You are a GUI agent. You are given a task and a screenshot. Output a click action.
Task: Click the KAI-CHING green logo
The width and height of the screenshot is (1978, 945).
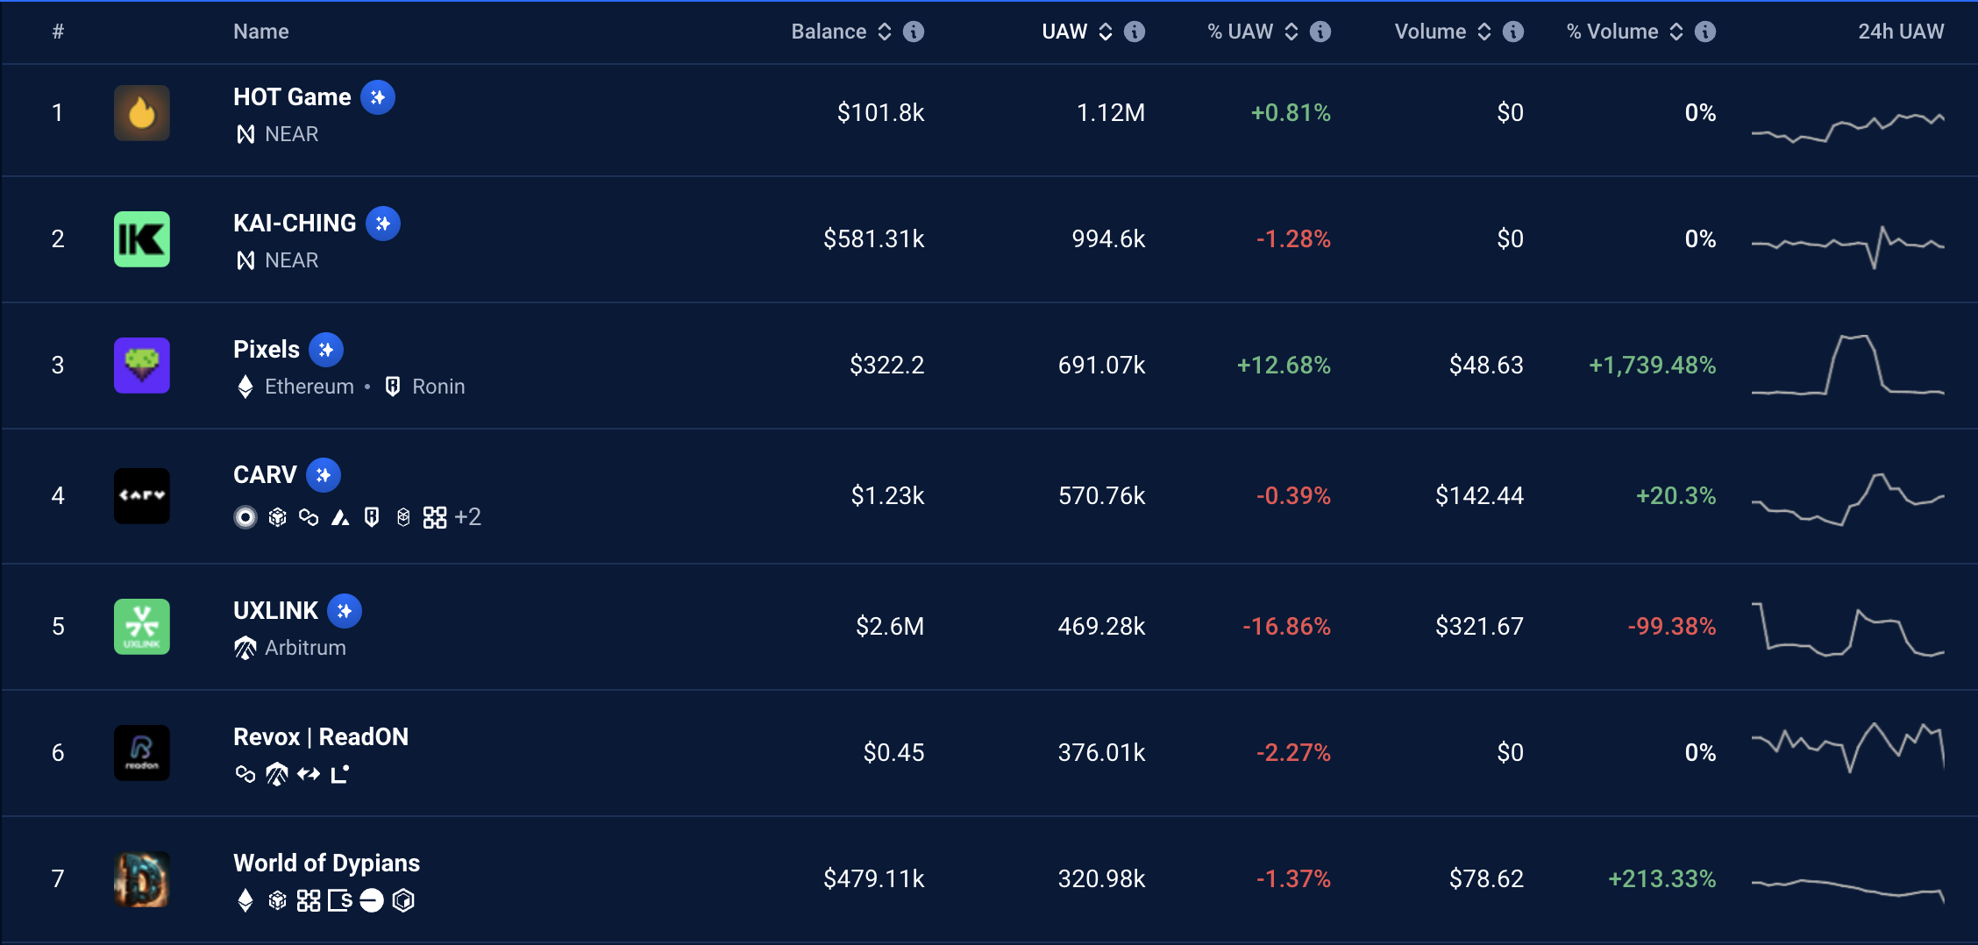(142, 239)
